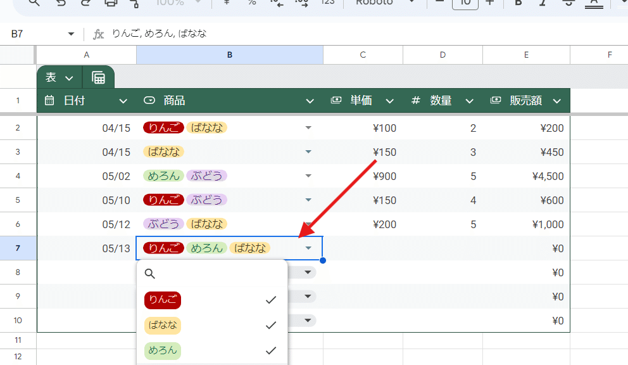Select column A header
The height and width of the screenshot is (365, 628).
tap(87, 55)
